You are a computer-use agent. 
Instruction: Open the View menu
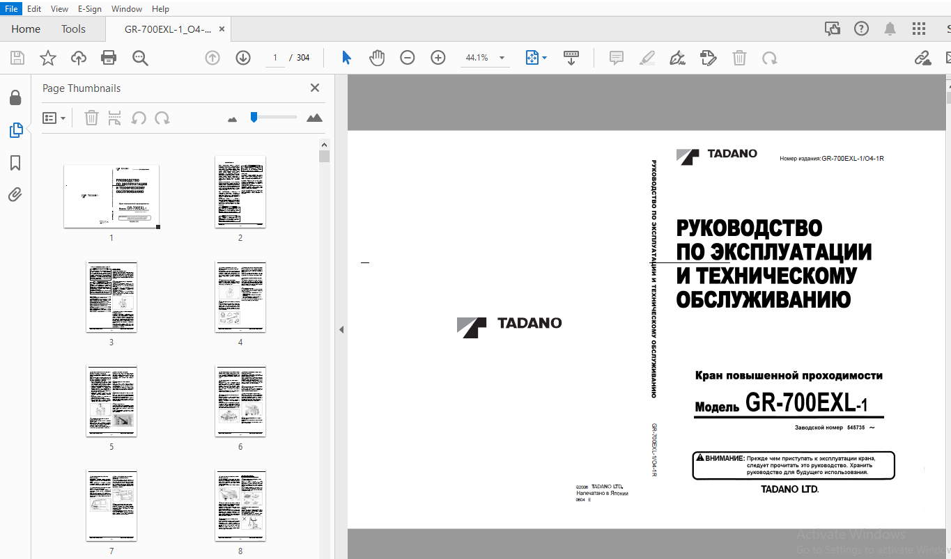(x=59, y=9)
